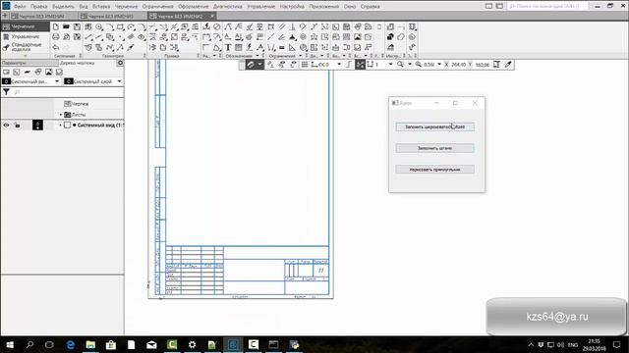Open the Диагностика menu
The image size is (629, 353).
click(227, 7)
